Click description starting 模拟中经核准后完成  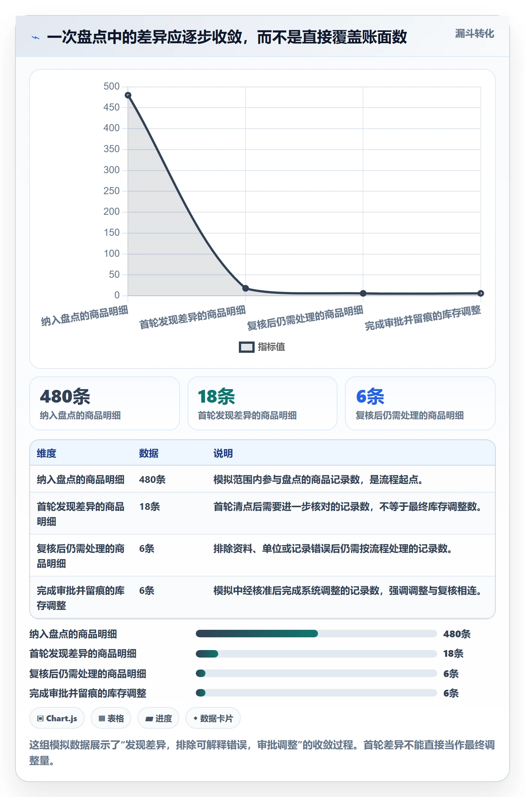pyautogui.click(x=348, y=590)
